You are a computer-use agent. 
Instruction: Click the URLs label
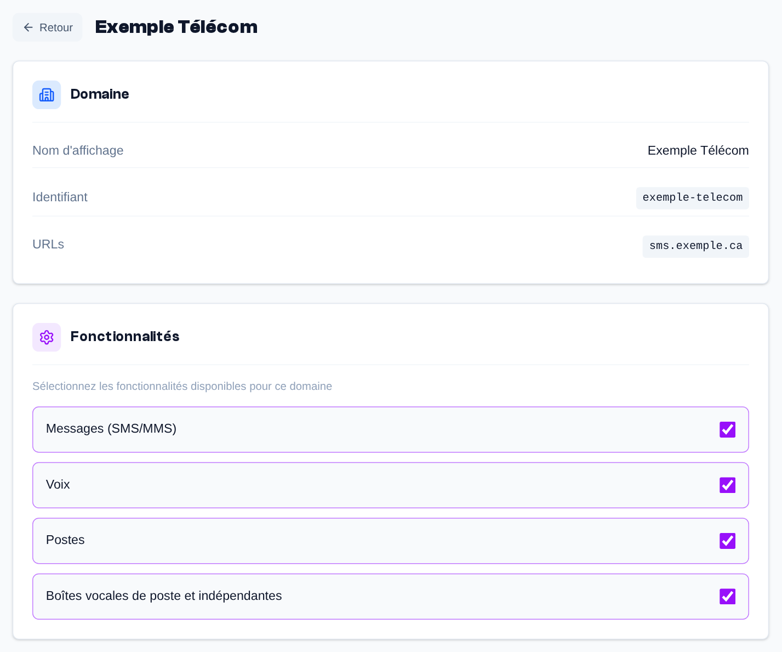48,244
